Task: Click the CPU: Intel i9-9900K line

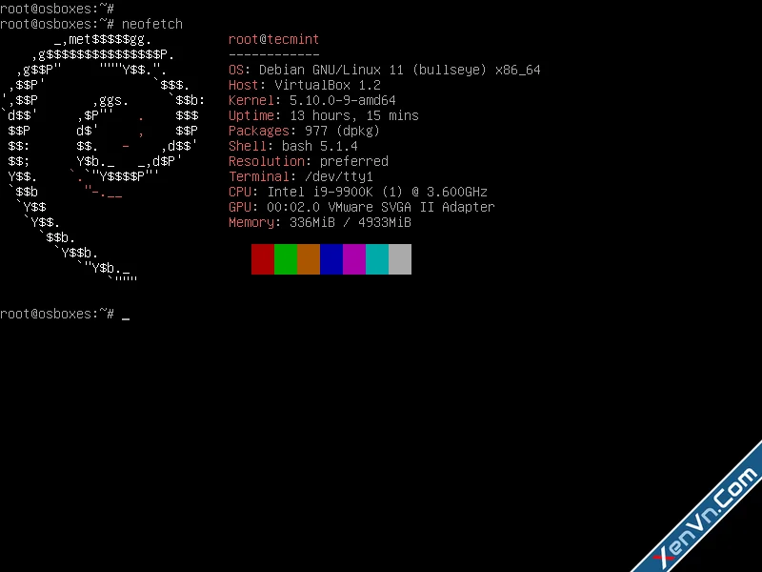Action: [x=358, y=193]
